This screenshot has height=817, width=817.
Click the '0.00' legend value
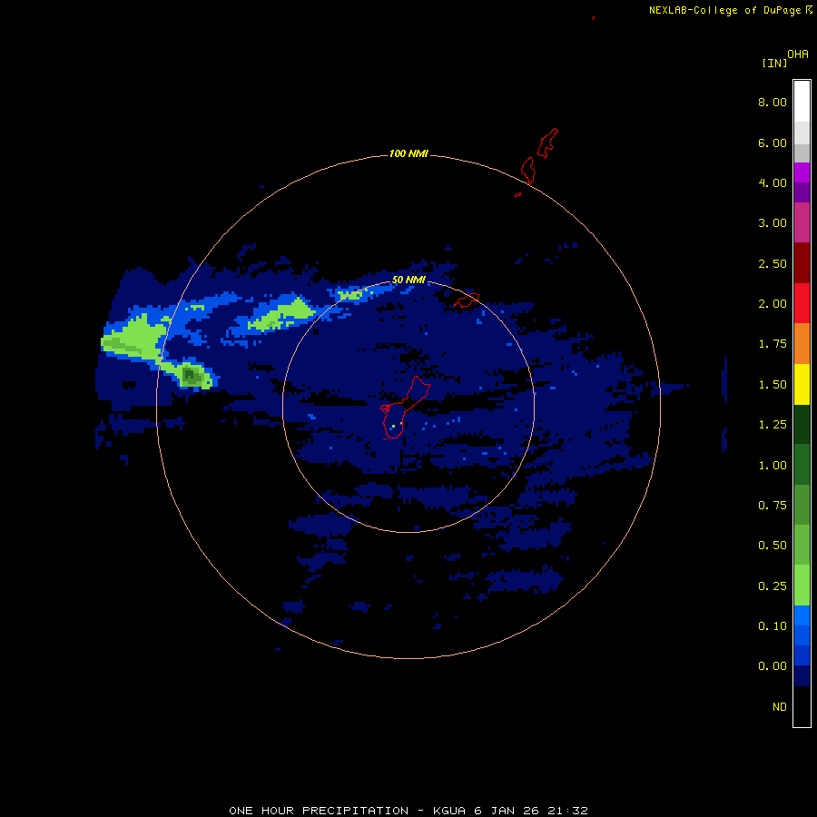[773, 666]
